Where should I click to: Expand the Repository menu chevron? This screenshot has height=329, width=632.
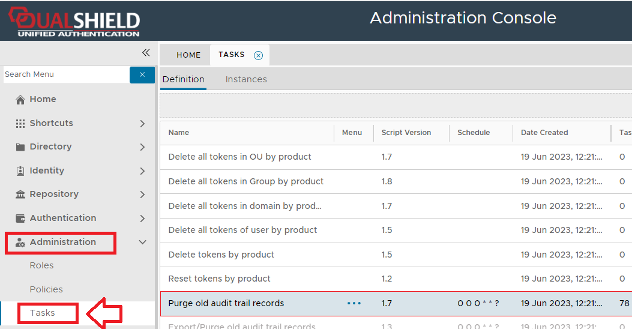tap(142, 195)
